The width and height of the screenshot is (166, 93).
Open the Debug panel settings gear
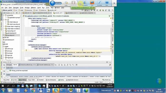(107, 62)
